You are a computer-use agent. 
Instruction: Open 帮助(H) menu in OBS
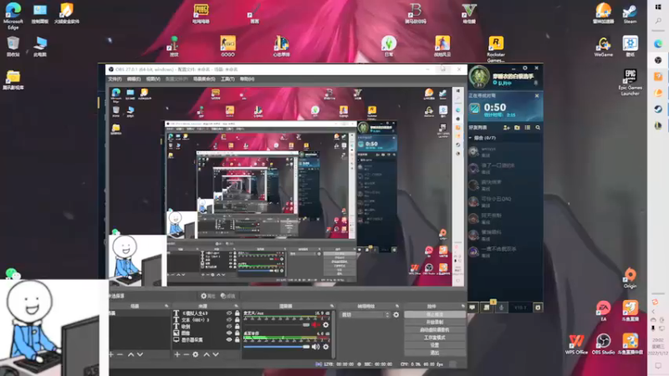(x=247, y=79)
